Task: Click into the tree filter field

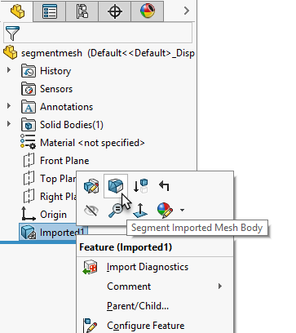Action: pos(98,33)
